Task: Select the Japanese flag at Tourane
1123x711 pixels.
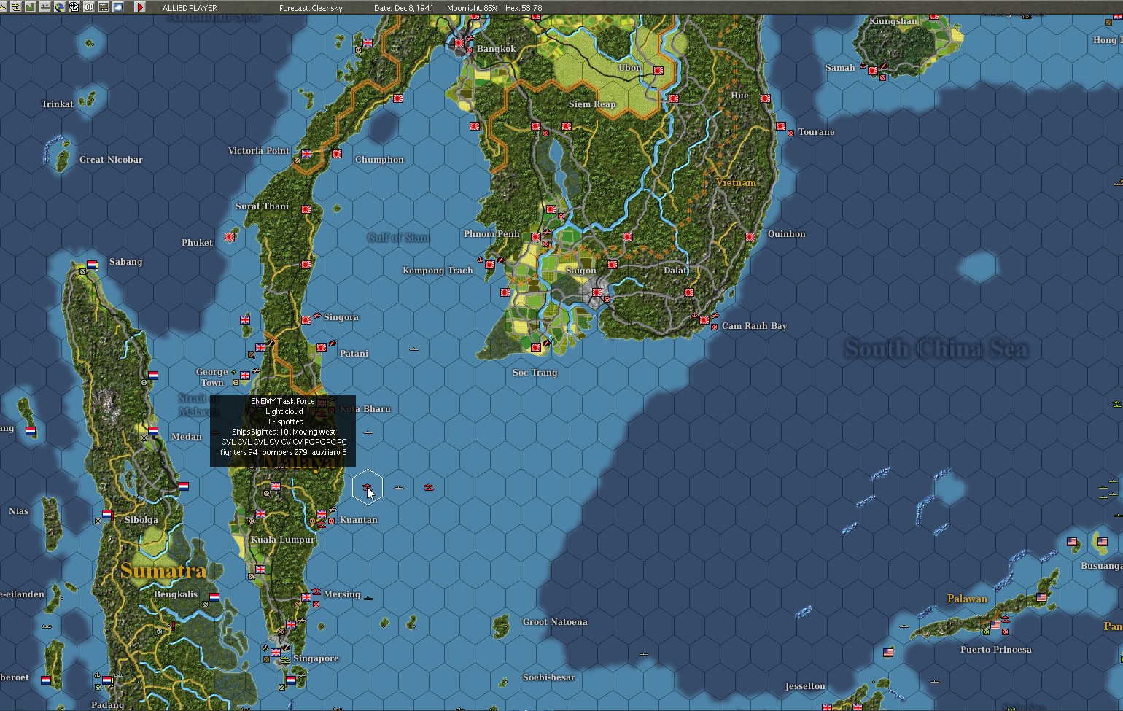Action: (x=781, y=126)
